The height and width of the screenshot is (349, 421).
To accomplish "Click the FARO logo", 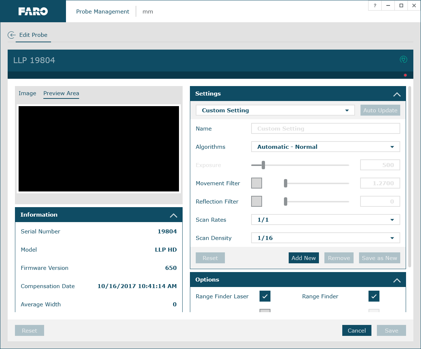I will tap(33, 11).
